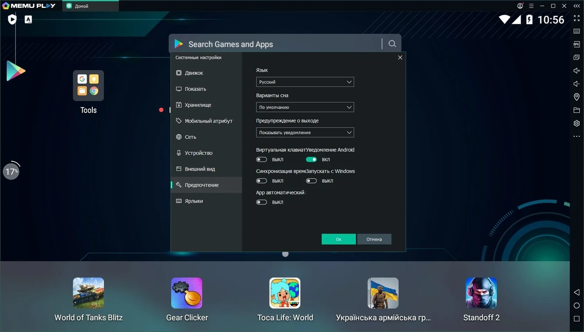Click the Отмена button
The width and height of the screenshot is (584, 332).
click(x=374, y=239)
